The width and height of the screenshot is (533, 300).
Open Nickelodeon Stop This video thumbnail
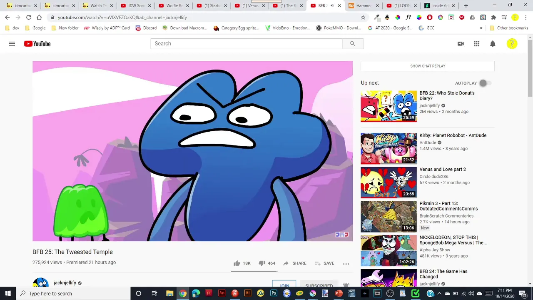point(389,250)
